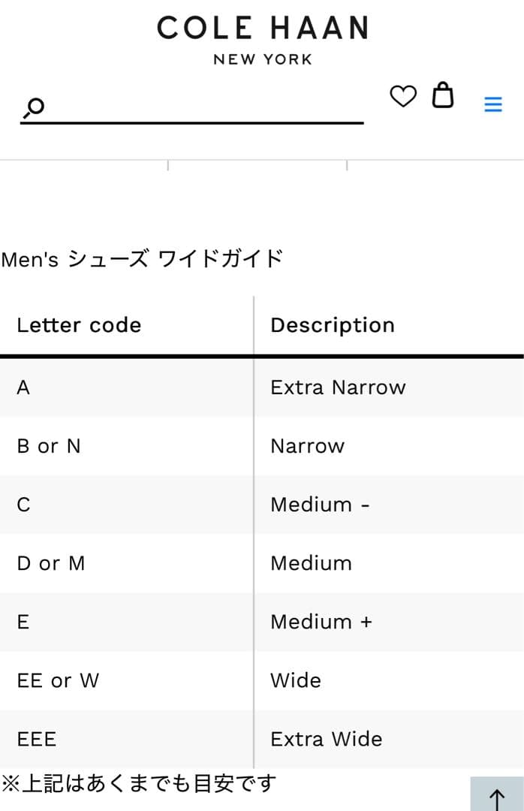The image size is (524, 811).
Task: Open the wishlist heart icon
Action: coord(403,96)
